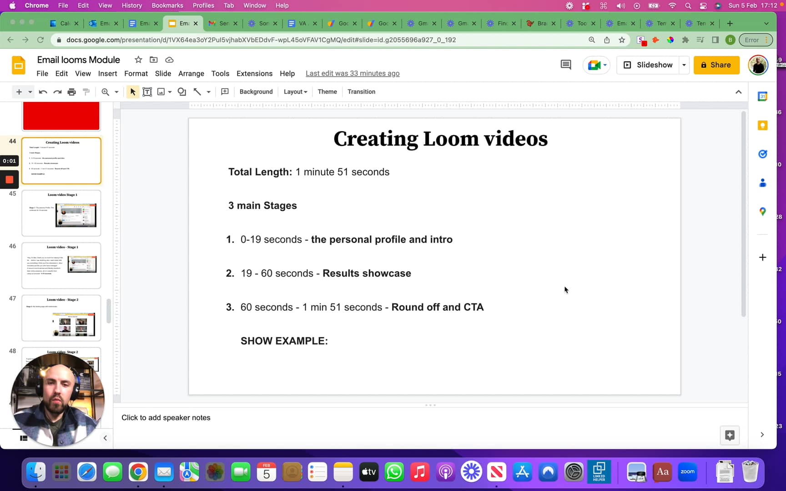The width and height of the screenshot is (786, 491).
Task: Open Google Keep from the side panel
Action: [x=763, y=125]
